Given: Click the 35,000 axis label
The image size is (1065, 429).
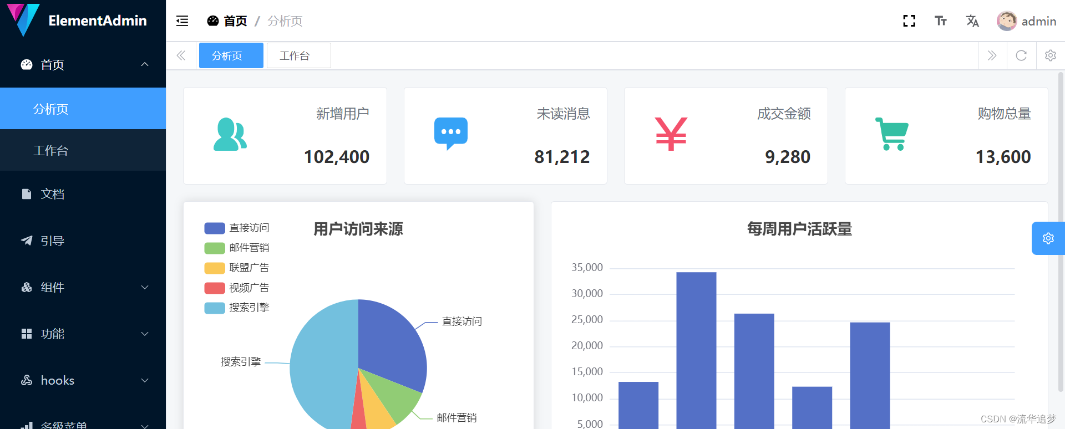Looking at the screenshot, I should pos(587,268).
